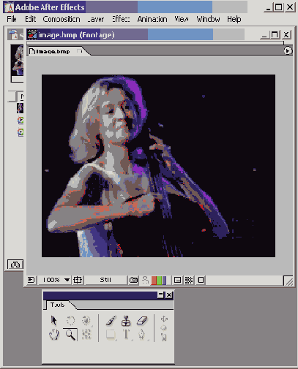298x369 pixels.
Task: Click the footage thumbnail in Project window
Action: [18, 61]
